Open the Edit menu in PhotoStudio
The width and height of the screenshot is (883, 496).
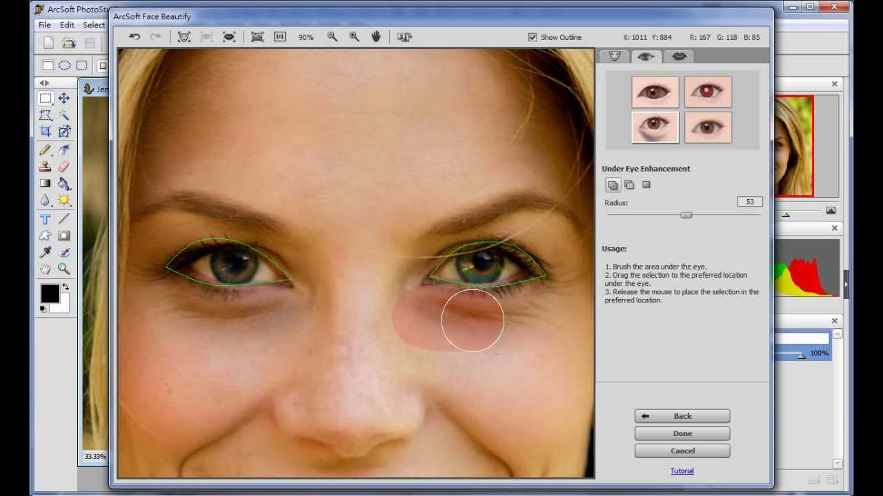(x=67, y=25)
